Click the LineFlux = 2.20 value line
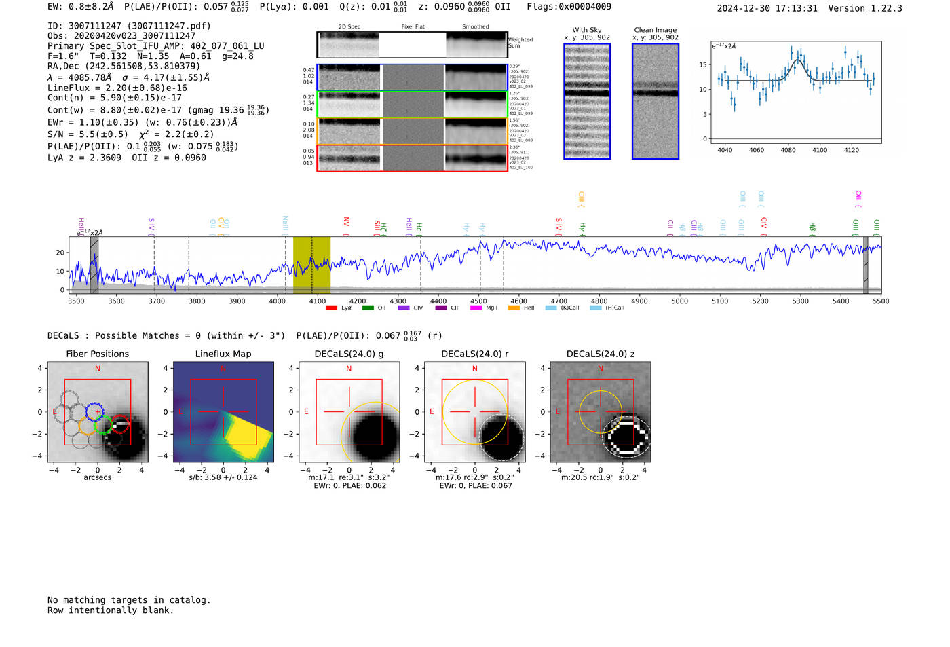This screenshot has height=647, width=950. click(x=117, y=88)
